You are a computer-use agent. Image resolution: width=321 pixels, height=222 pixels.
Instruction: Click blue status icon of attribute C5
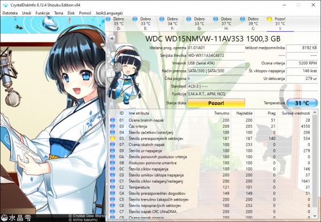coord(112,199)
